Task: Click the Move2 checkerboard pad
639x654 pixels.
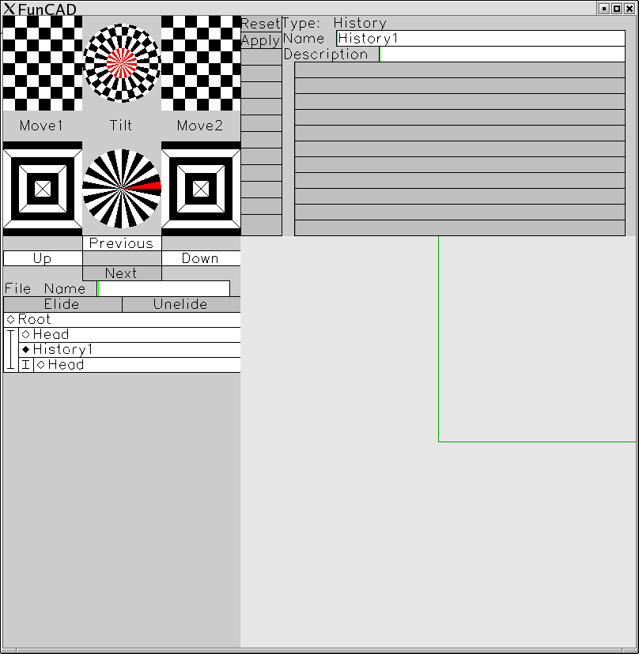Action: 201,63
